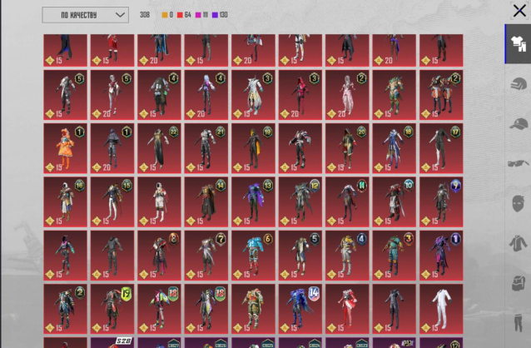Viewport: 531px width, 348px height.
Task: Open the glasses category icon
Action: tap(518, 163)
